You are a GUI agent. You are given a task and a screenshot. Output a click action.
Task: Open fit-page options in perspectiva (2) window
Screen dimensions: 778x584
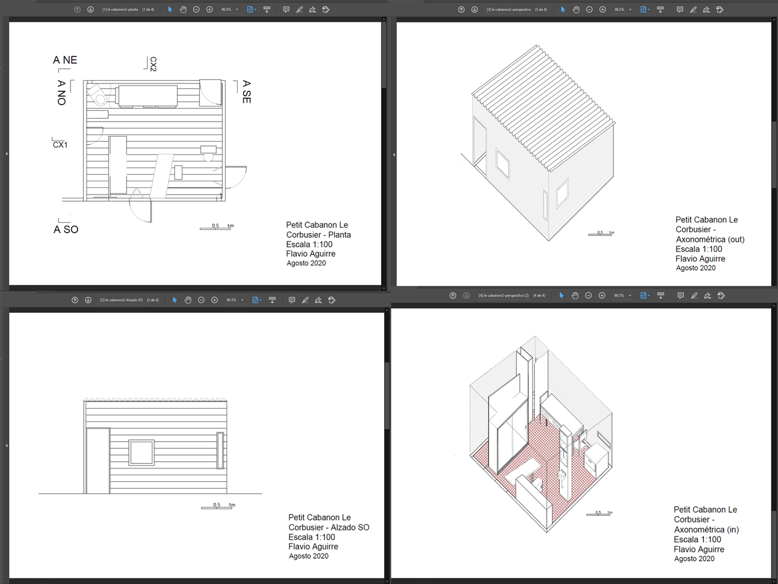click(x=644, y=296)
